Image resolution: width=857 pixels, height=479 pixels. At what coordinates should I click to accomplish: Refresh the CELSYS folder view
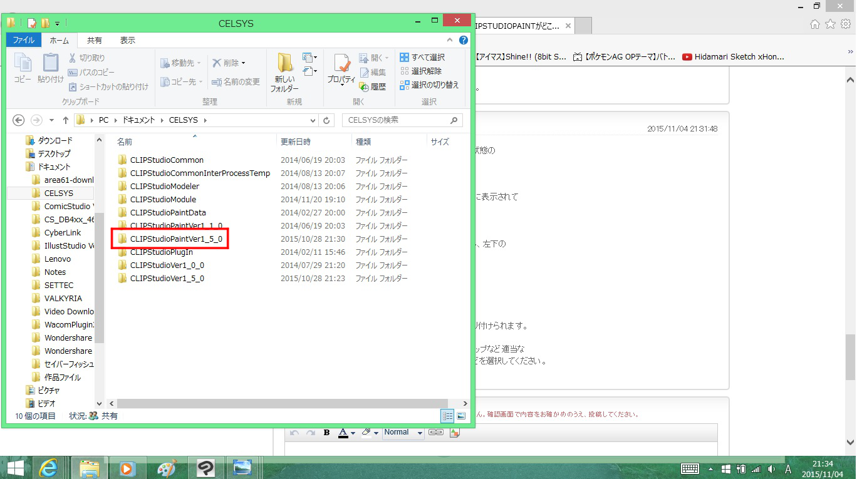[326, 120]
